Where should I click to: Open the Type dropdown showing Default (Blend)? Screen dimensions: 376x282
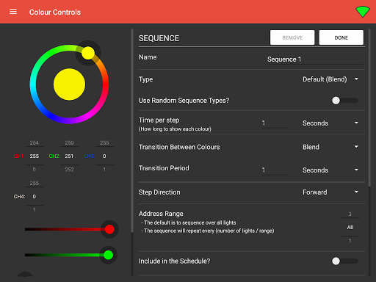330,79
